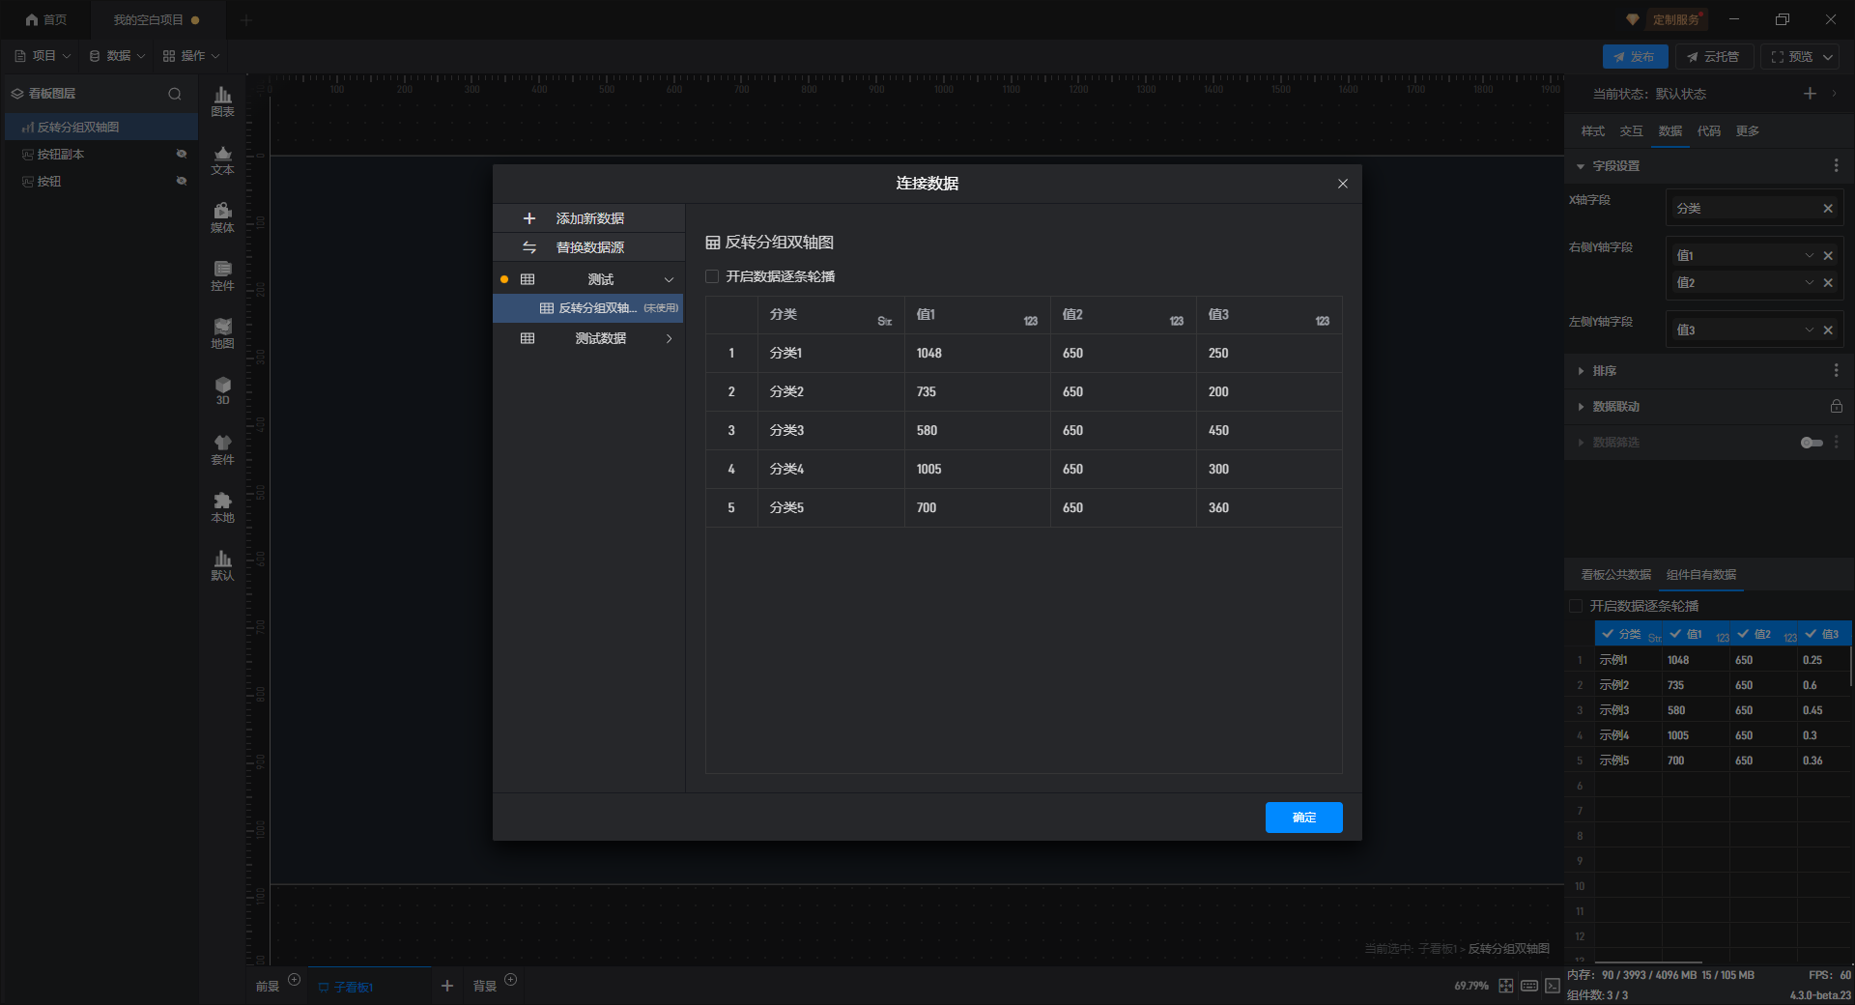Open the 值1 field dropdown
The image size is (1855, 1005).
pyautogui.click(x=1809, y=256)
